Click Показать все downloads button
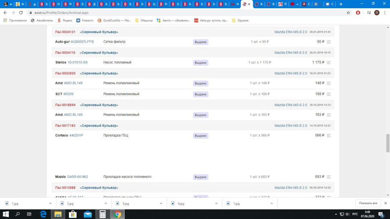The image size is (390, 219). [x=368, y=203]
